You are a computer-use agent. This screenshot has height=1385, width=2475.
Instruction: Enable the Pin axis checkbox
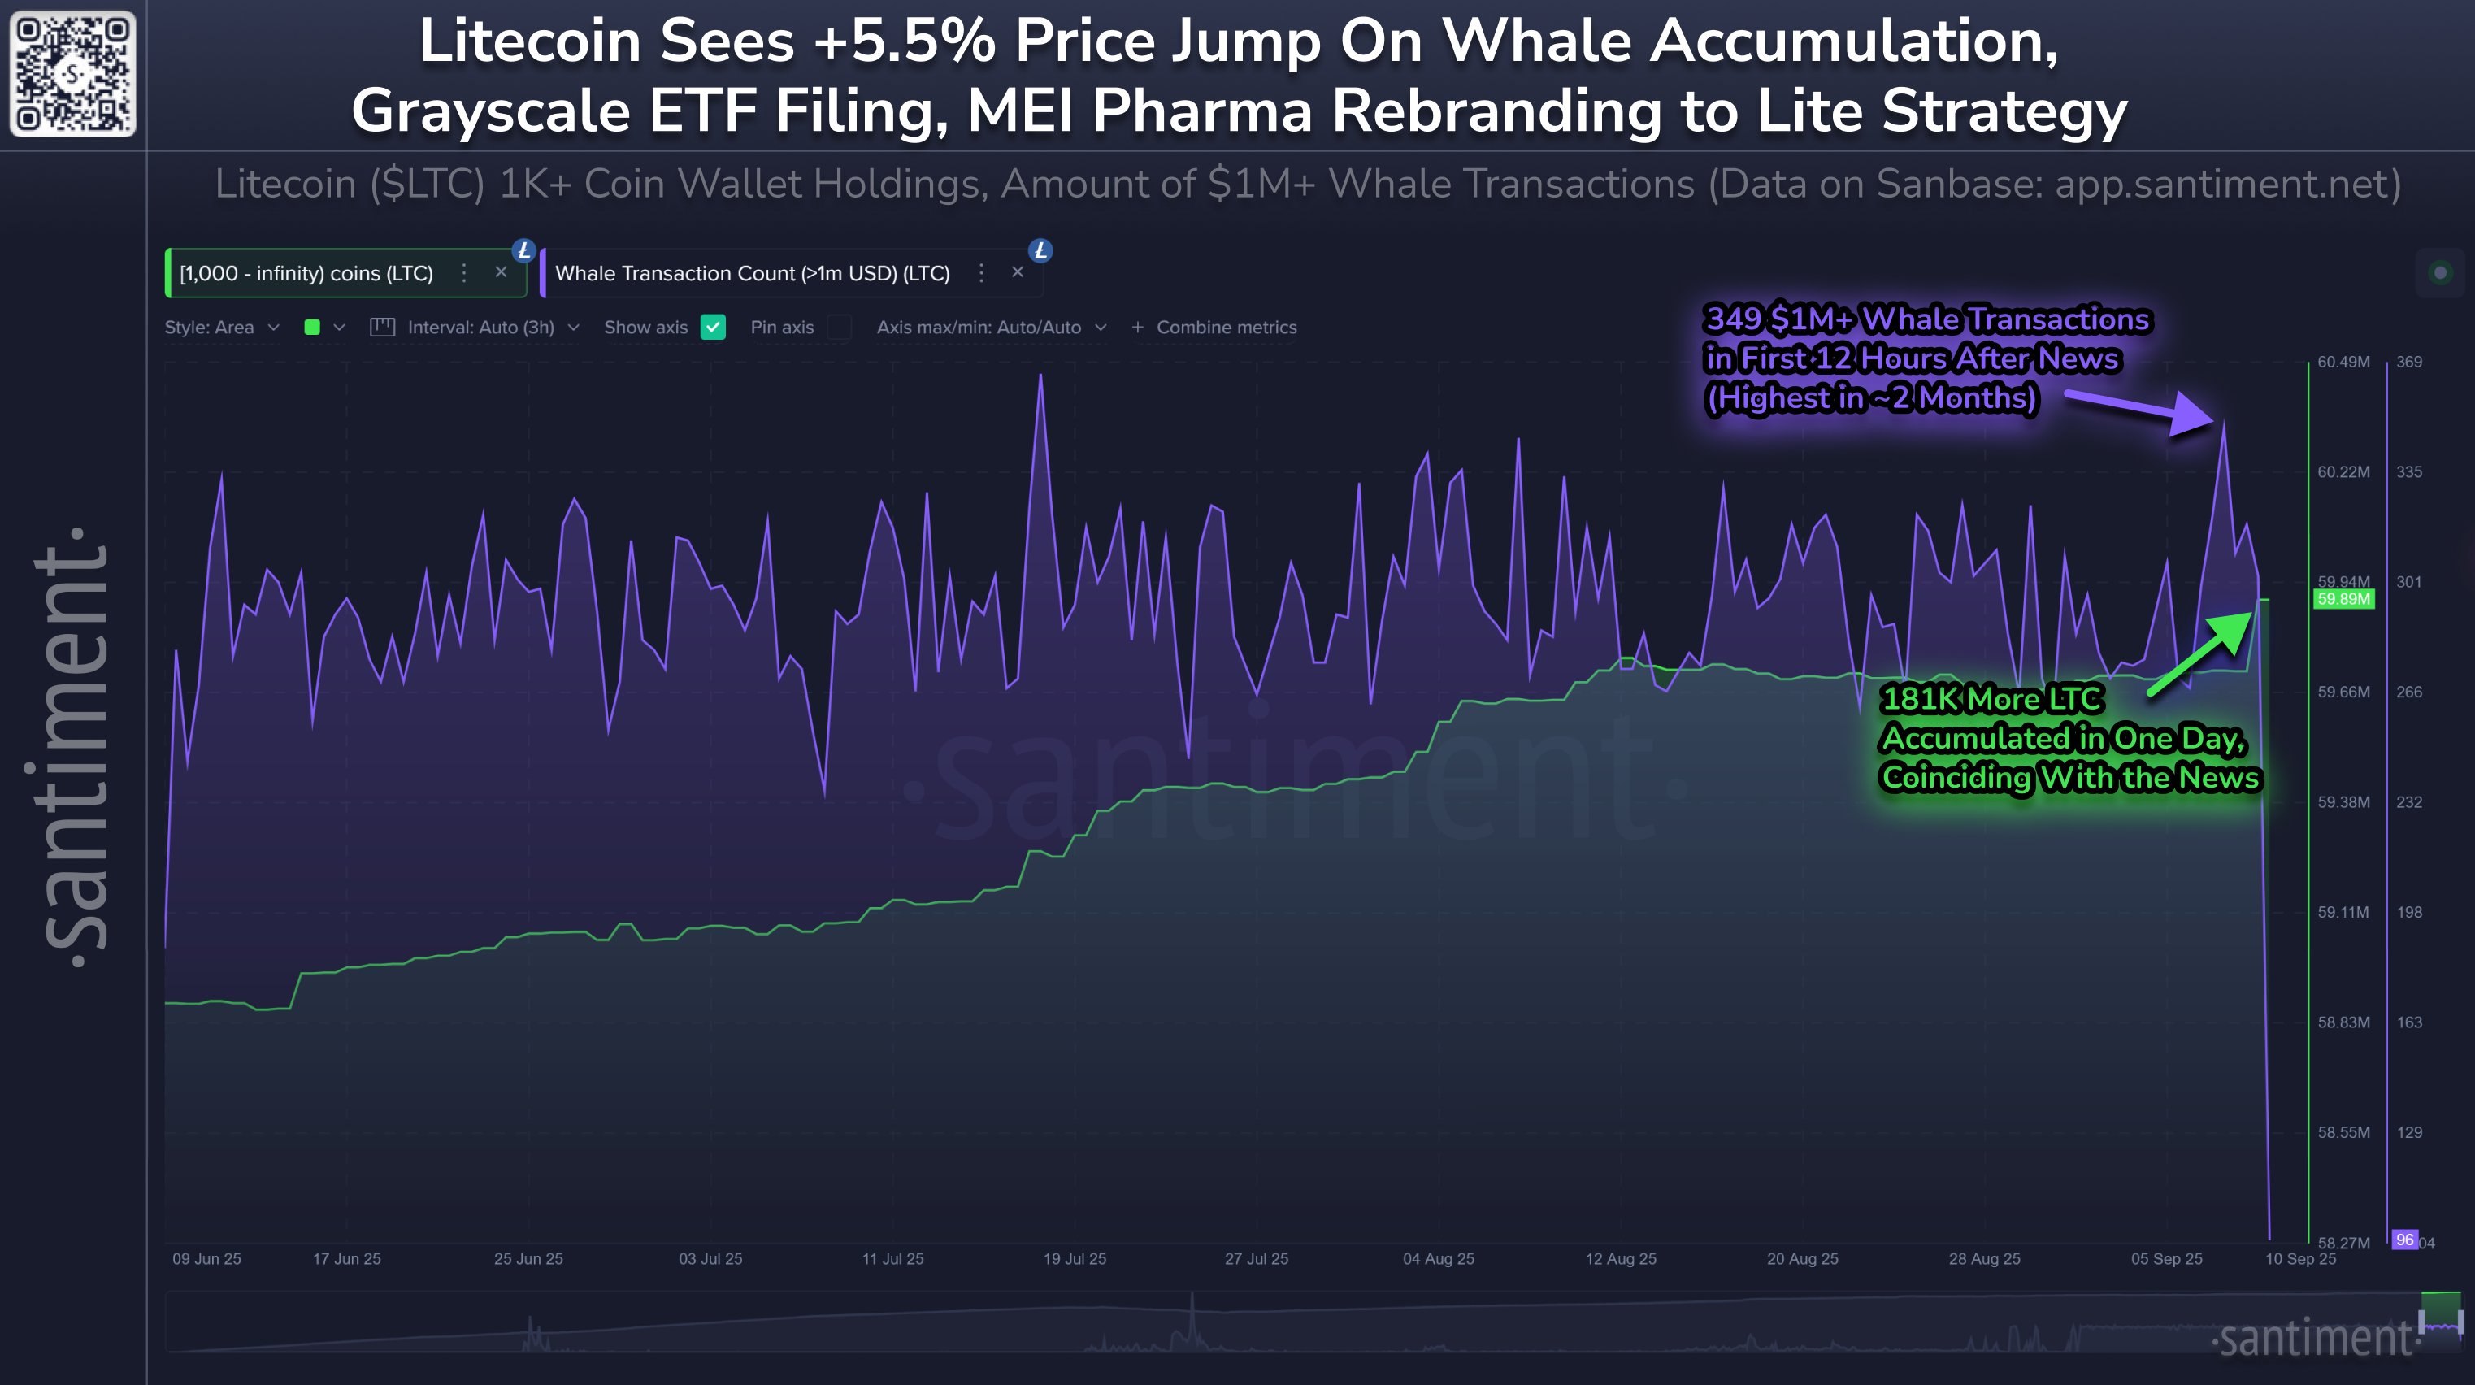coord(840,328)
